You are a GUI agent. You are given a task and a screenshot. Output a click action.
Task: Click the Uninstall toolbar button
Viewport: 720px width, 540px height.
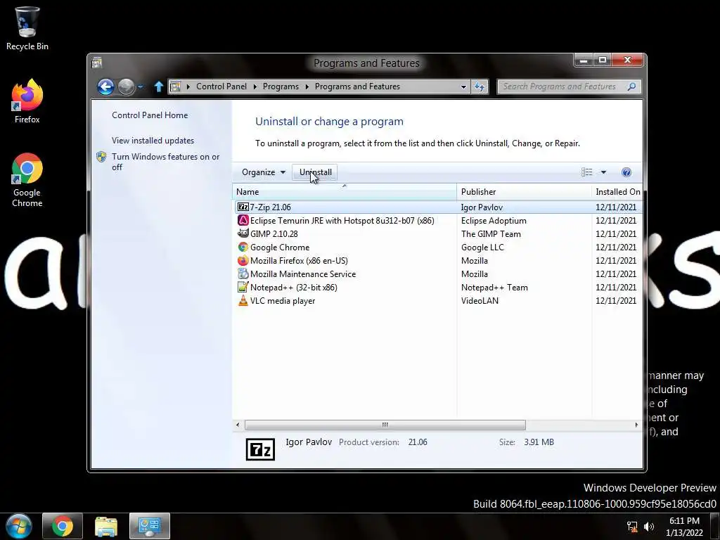[x=316, y=172]
